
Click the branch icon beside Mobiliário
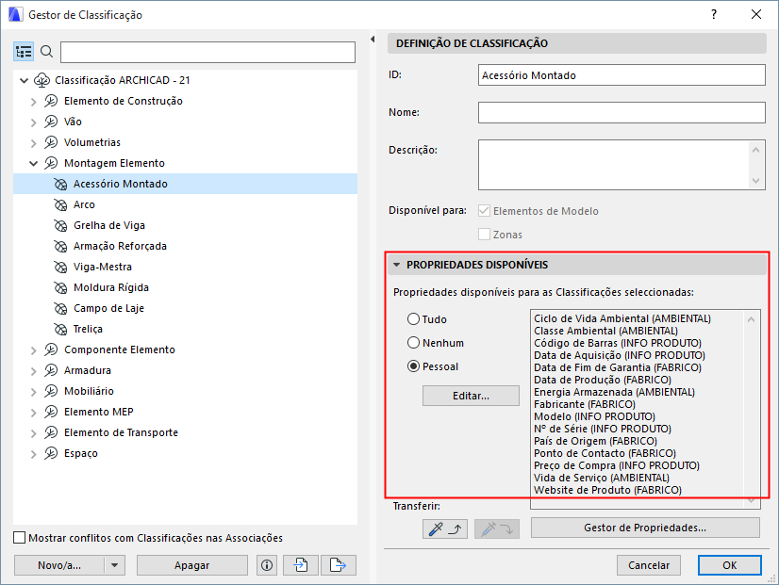(x=51, y=392)
